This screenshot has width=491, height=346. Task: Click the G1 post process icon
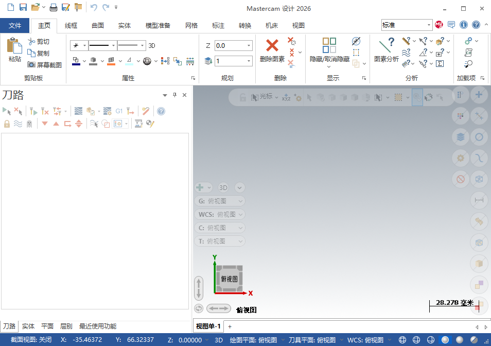point(119,111)
